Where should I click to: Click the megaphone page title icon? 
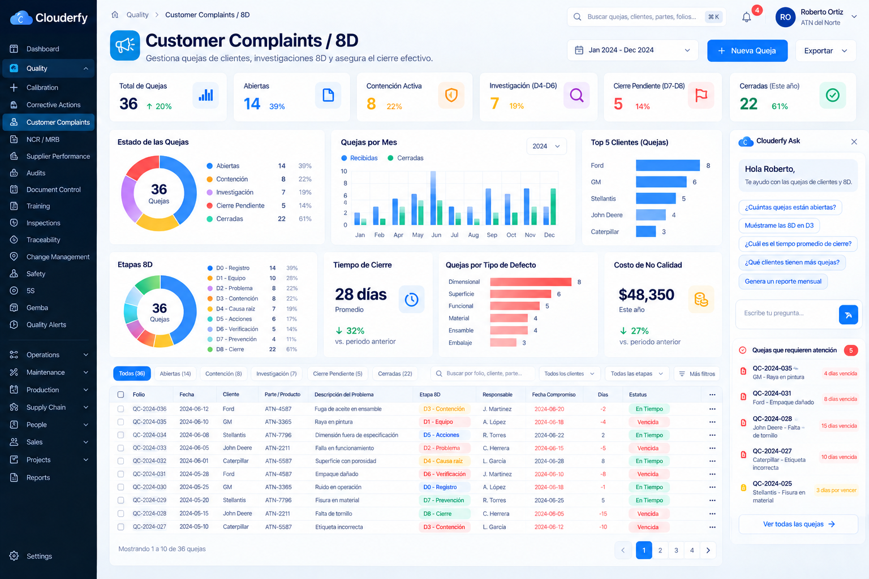(124, 45)
